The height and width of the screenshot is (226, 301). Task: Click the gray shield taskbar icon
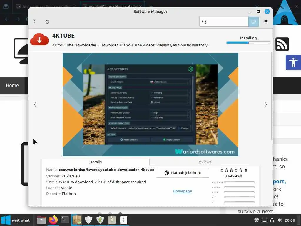(88, 220)
